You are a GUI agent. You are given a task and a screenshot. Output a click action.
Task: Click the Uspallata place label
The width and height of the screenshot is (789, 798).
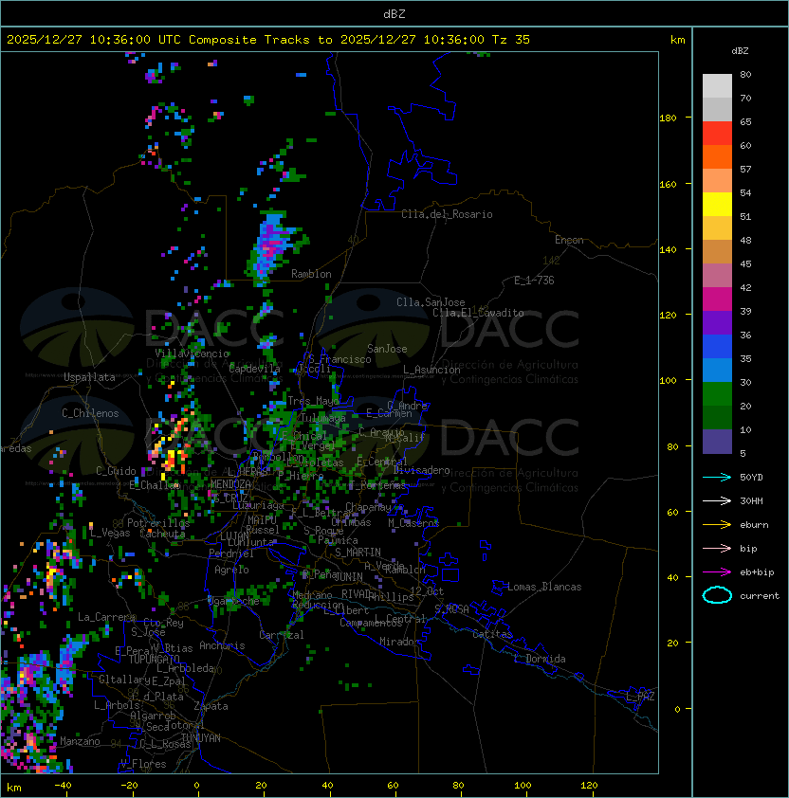pos(89,377)
